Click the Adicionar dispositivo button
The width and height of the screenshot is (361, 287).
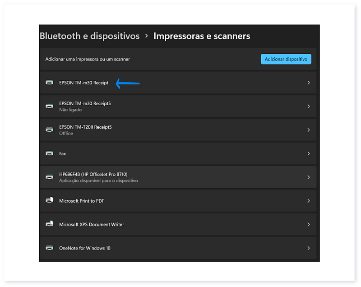[286, 59]
